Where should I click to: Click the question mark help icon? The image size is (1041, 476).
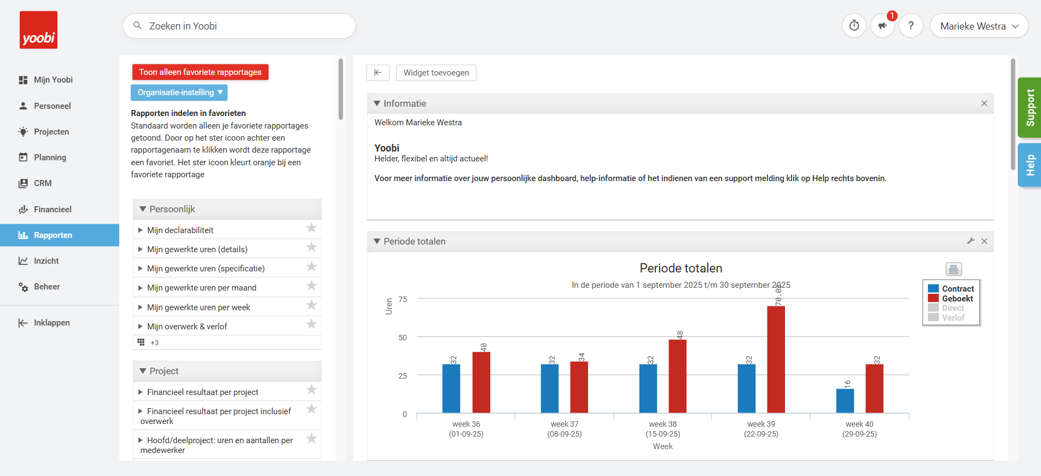[x=911, y=26]
